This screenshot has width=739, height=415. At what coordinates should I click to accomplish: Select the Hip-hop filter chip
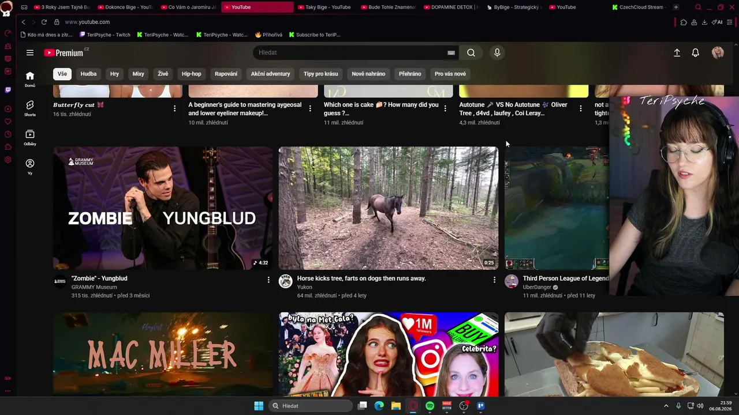192,74
